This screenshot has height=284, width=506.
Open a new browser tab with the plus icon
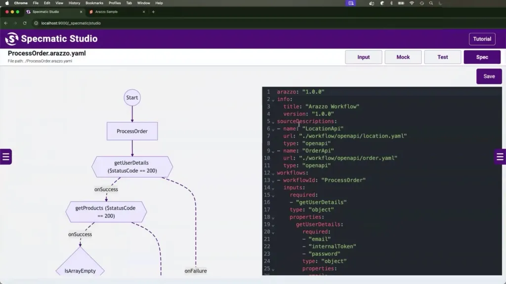coord(153,11)
